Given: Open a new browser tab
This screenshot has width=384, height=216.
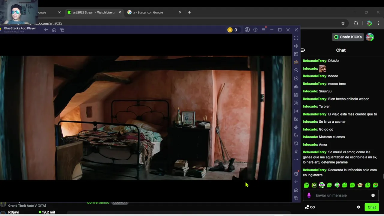Looking at the screenshot, I should click(189, 12).
